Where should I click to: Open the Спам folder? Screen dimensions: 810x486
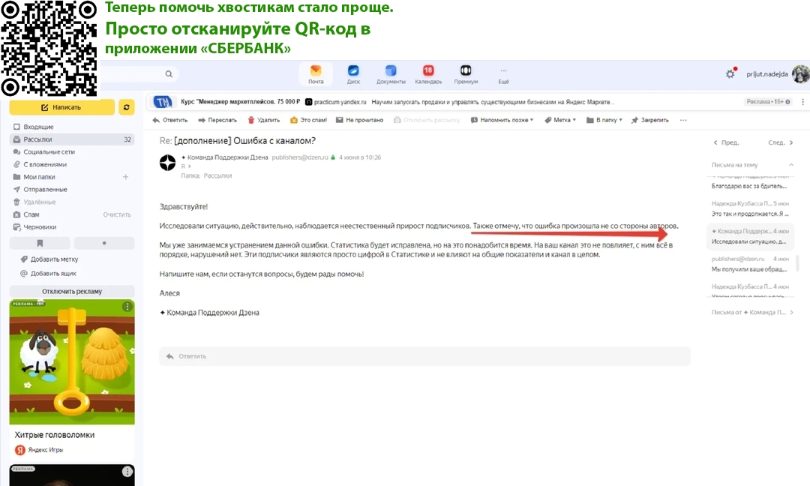click(x=31, y=214)
